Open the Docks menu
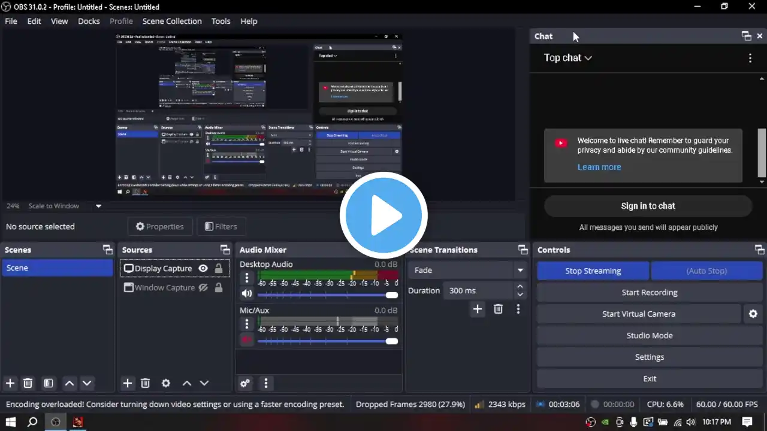 (89, 21)
